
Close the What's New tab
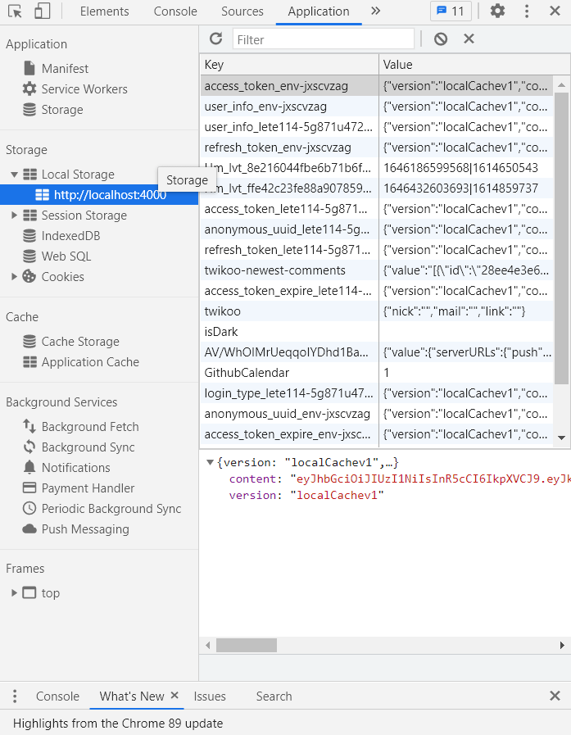[174, 696]
